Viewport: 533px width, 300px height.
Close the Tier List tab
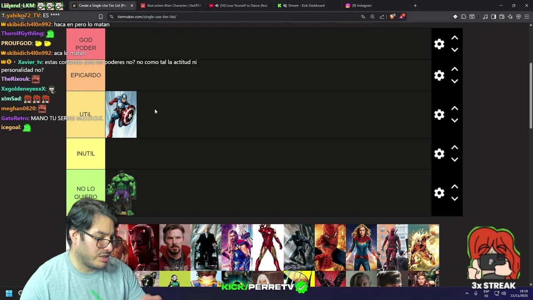(x=132, y=5)
